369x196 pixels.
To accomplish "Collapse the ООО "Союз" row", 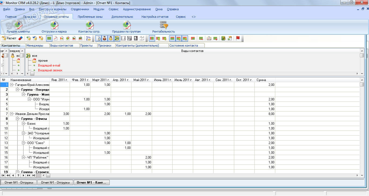I will [x=24, y=143].
